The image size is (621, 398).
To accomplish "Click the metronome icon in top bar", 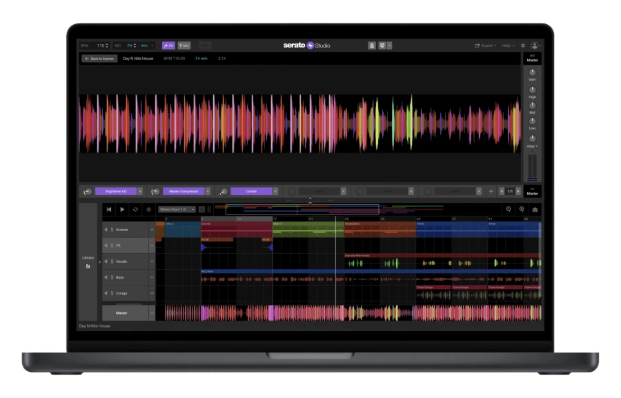I will click(x=372, y=46).
